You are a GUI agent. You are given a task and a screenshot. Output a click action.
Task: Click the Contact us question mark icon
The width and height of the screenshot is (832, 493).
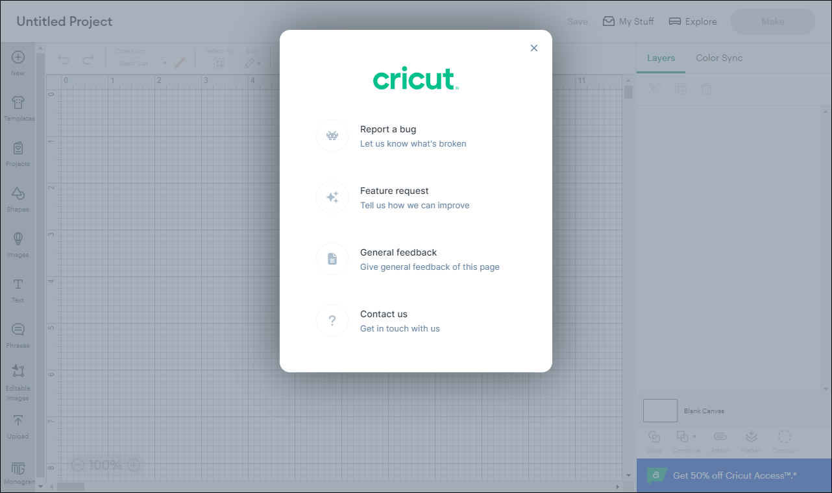[x=332, y=320]
